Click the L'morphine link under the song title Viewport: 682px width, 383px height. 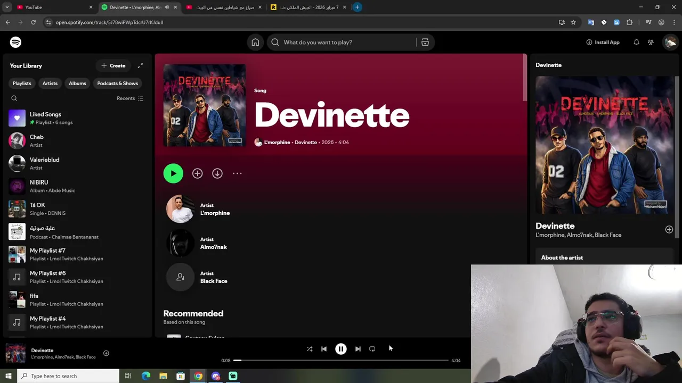pyautogui.click(x=277, y=143)
